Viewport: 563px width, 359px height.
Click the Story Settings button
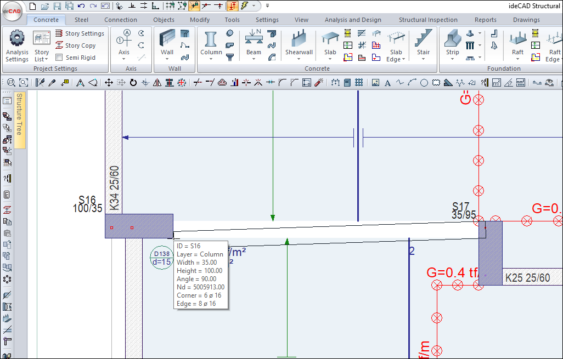click(x=80, y=33)
